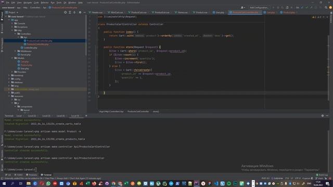Expand the Middleware folder
This screenshot has width=333, height=187.
pos(15,51)
